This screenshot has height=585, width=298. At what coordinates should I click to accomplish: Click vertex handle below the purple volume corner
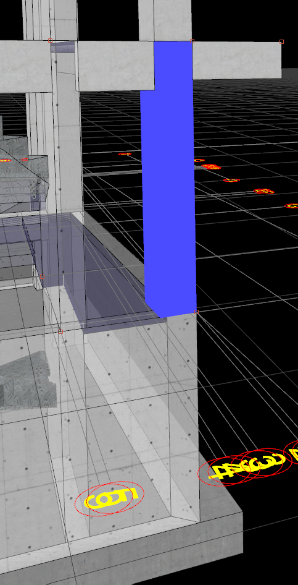(60, 331)
